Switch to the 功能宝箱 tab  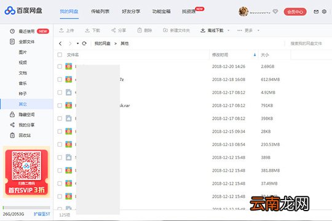pos(161,12)
